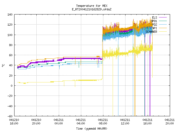
Task: Click the NPI legend label
Action: (154, 28)
